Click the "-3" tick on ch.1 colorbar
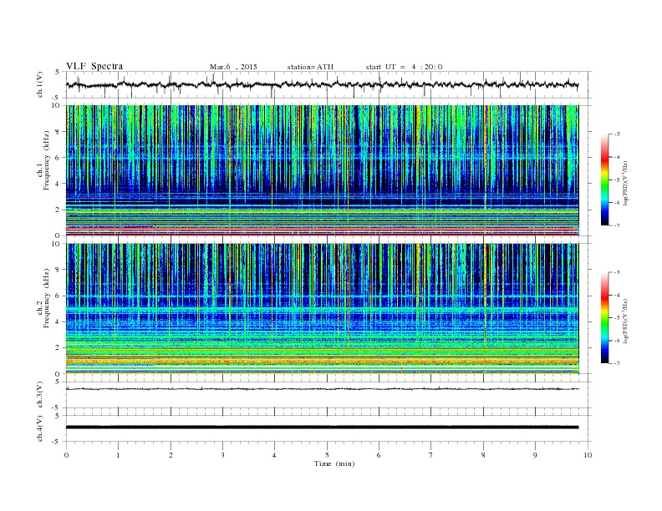Screen dimensions: 662x511 point(617,134)
